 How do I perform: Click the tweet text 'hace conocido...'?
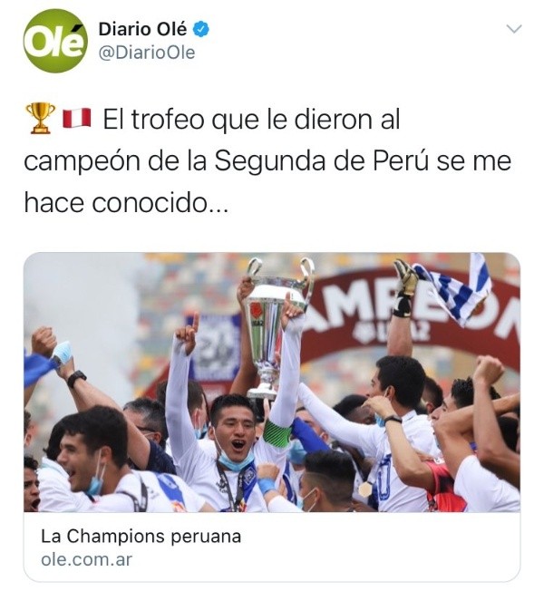[x=126, y=203]
